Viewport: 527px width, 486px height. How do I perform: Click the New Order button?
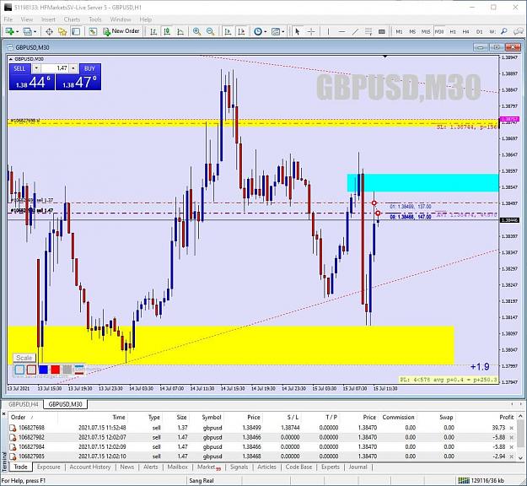pos(121,31)
